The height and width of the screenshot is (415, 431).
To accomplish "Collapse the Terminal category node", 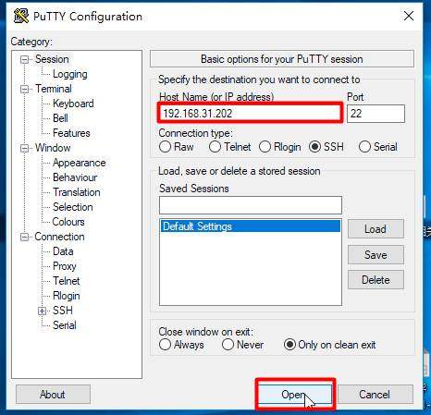I will [x=24, y=90].
